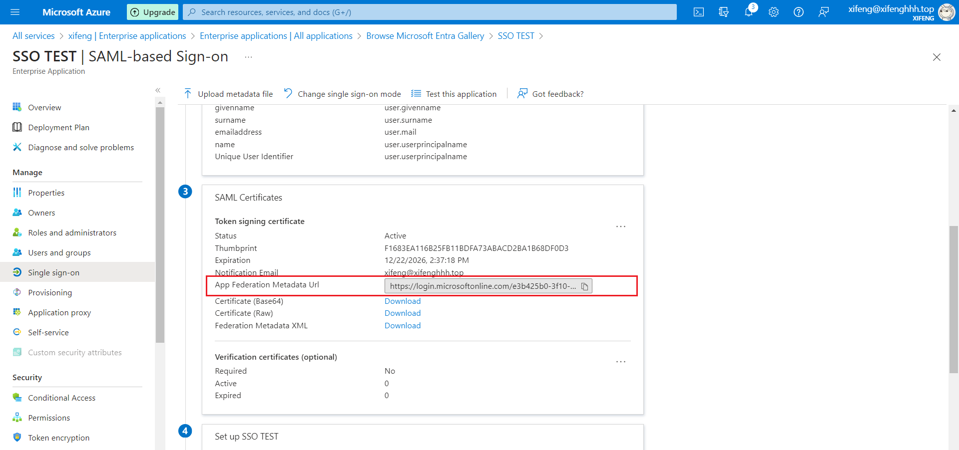Click the Owners people icon

17,212
